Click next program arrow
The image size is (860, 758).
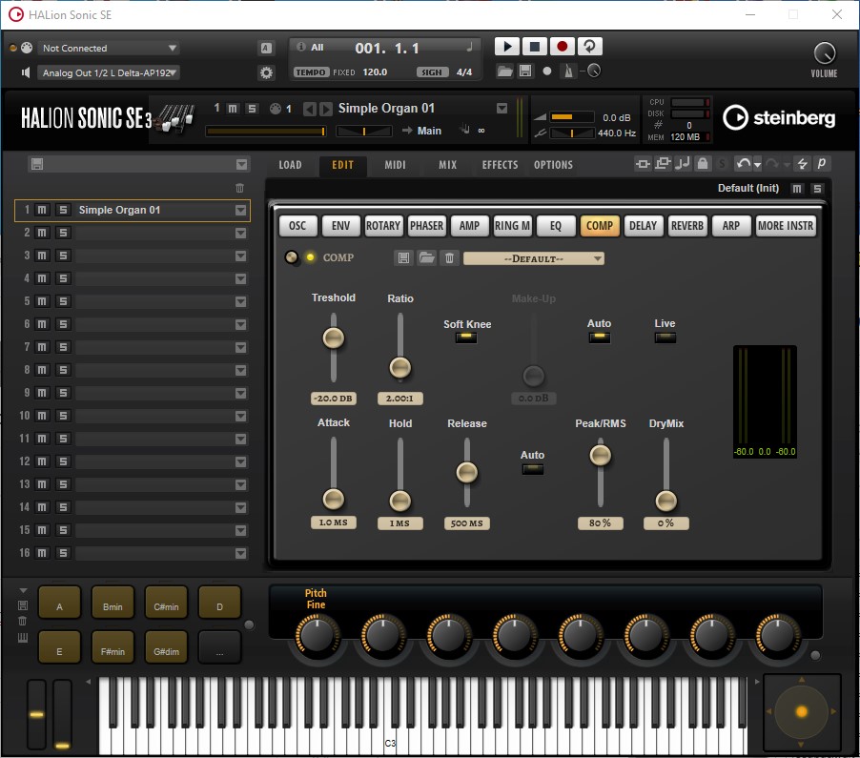point(326,109)
